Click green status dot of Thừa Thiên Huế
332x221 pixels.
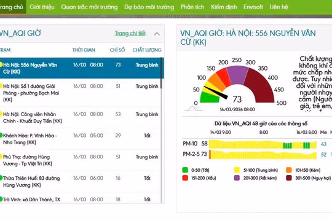click(1, 178)
